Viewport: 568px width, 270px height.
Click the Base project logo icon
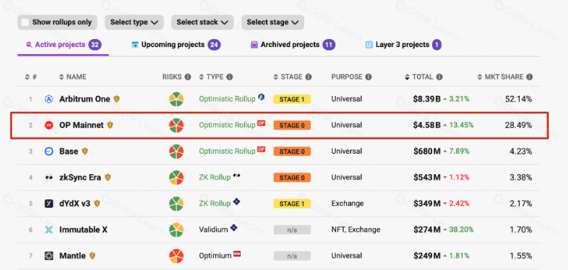tap(48, 152)
